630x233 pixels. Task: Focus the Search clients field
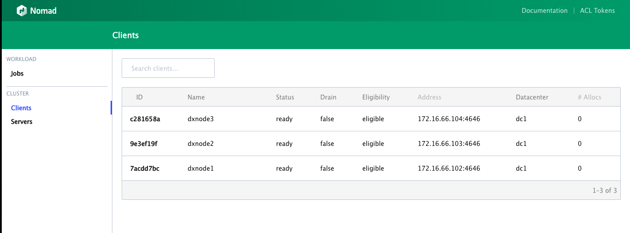[x=168, y=68]
